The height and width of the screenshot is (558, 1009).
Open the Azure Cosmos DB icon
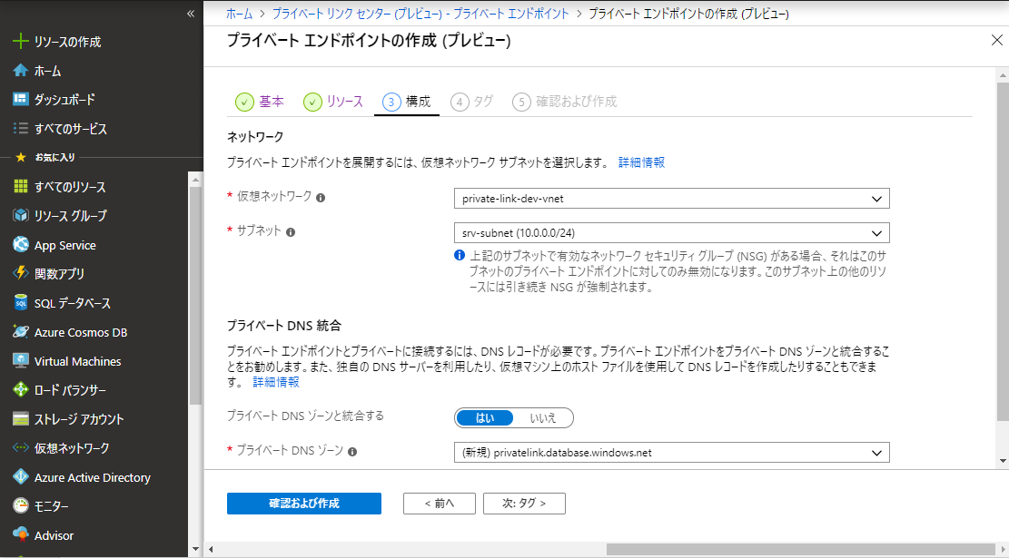[21, 332]
